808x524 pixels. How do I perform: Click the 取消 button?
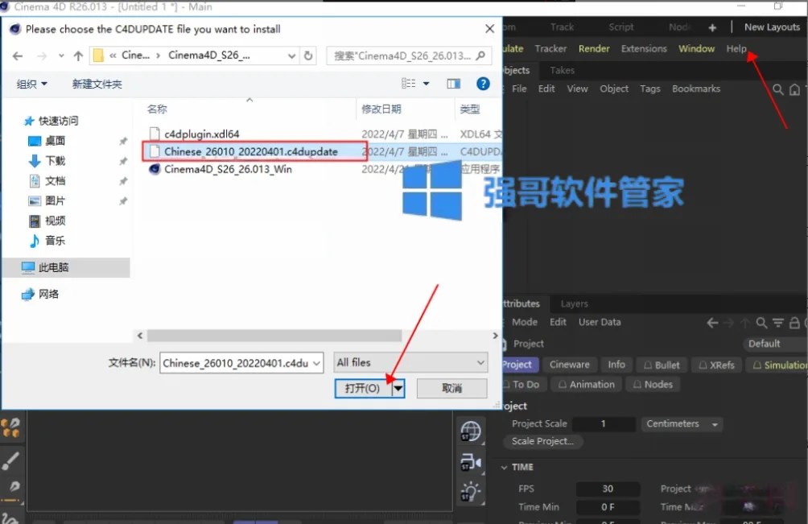click(x=452, y=388)
